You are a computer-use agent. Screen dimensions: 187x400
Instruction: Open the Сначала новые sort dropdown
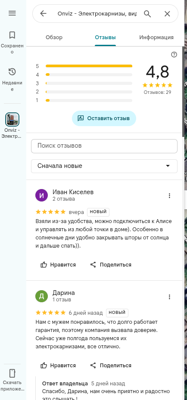[104, 166]
